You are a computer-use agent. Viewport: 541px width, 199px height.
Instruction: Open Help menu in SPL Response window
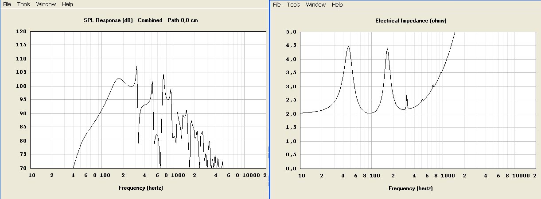pyautogui.click(x=67, y=4)
